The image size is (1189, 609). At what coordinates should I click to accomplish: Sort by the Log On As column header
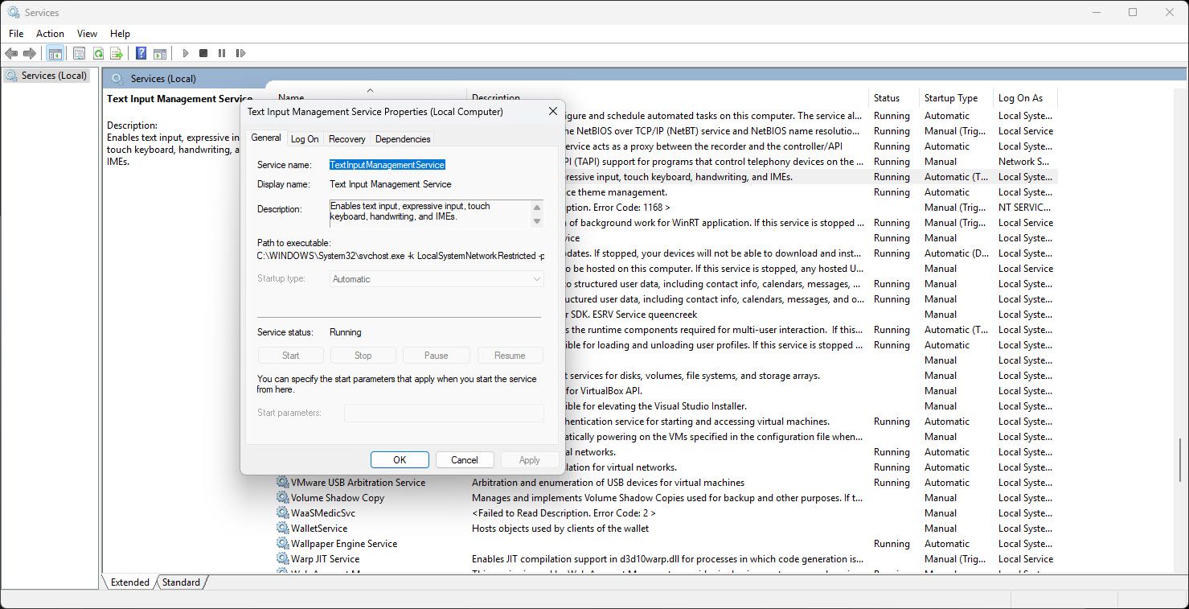point(1025,98)
